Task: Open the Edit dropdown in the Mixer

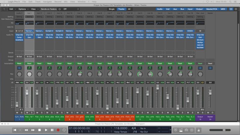Action: coord(13,9)
